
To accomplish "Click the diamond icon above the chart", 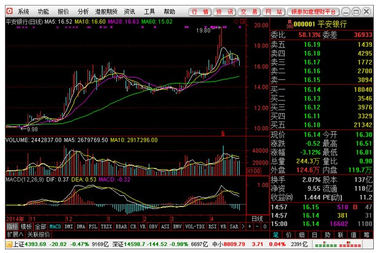I will pos(236,22).
